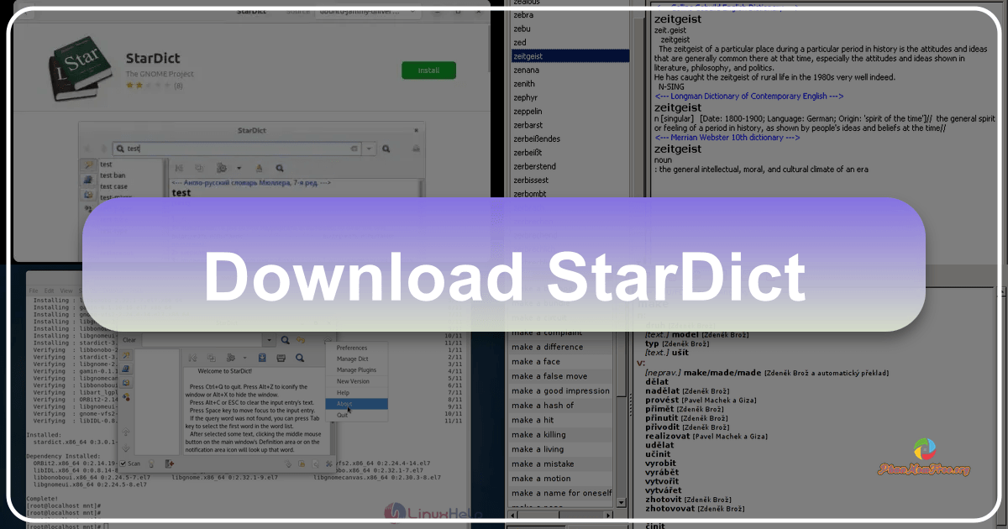The image size is (1008, 529).
Task: Click the gold undo arrow near search entry
Action: click(x=302, y=340)
